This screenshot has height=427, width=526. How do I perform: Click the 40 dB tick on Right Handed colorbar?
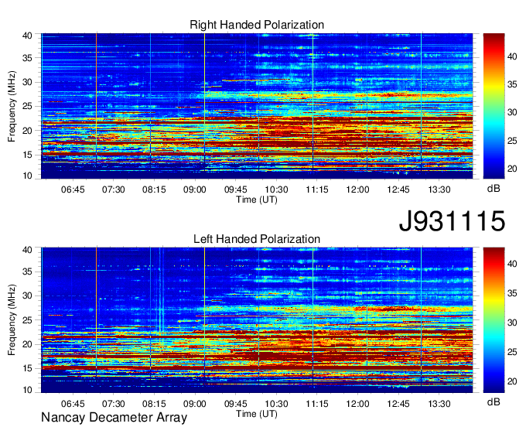[512, 56]
